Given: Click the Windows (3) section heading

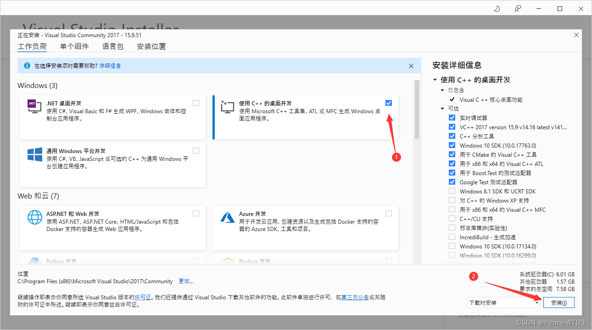Looking at the screenshot, I should coord(38,86).
